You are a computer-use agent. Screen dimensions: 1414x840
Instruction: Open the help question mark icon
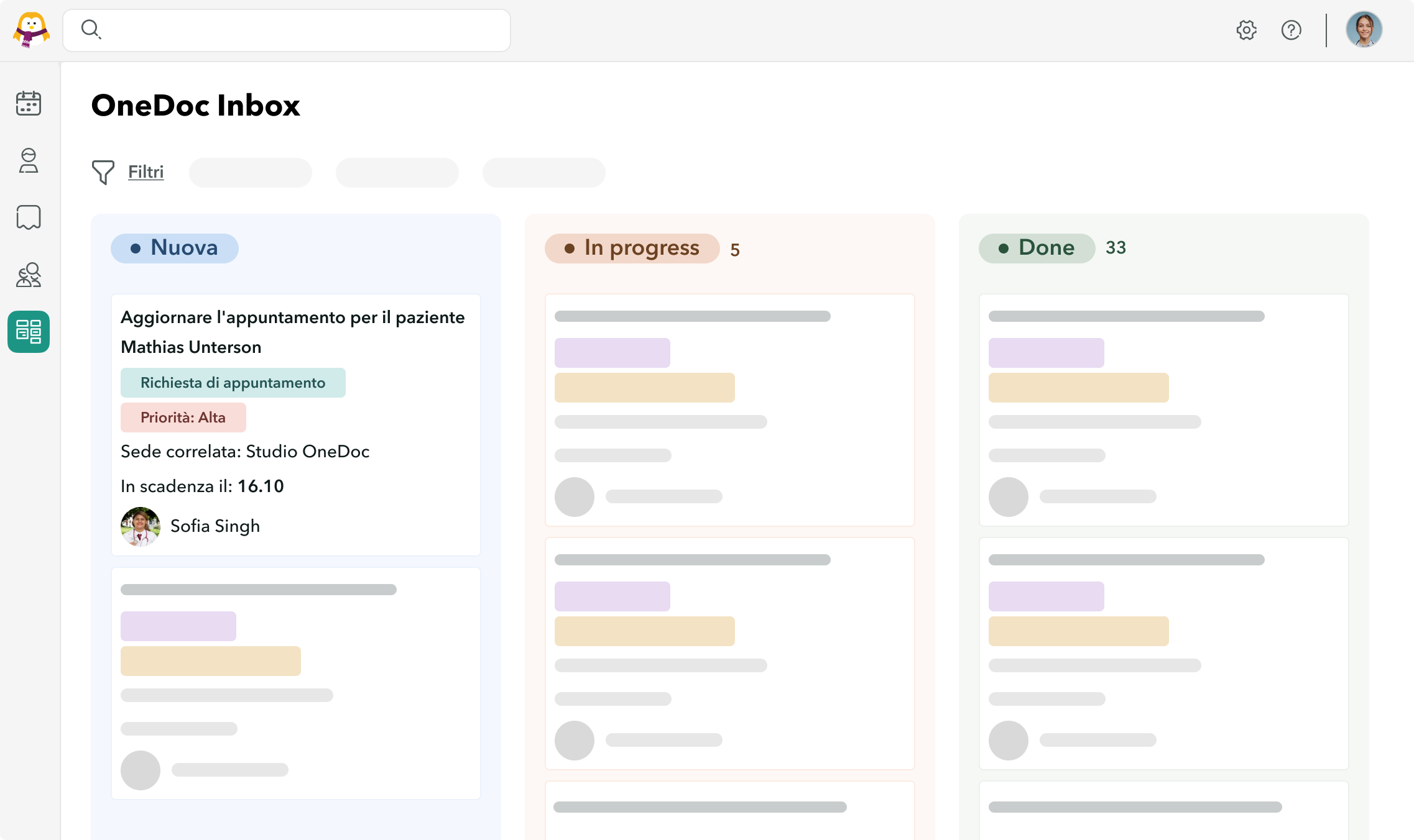click(x=1291, y=30)
